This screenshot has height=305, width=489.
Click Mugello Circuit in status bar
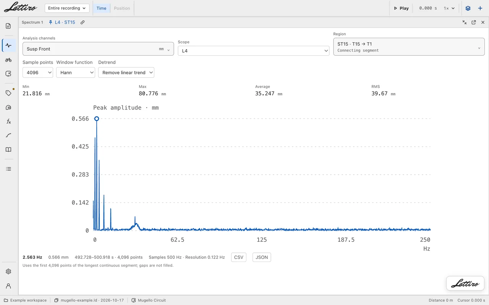pyautogui.click(x=149, y=300)
